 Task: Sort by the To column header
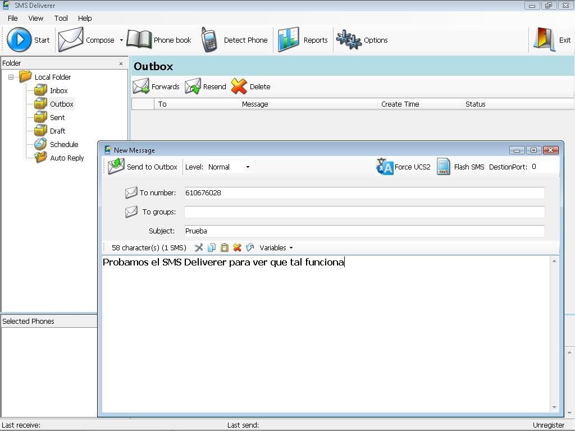pyautogui.click(x=196, y=104)
